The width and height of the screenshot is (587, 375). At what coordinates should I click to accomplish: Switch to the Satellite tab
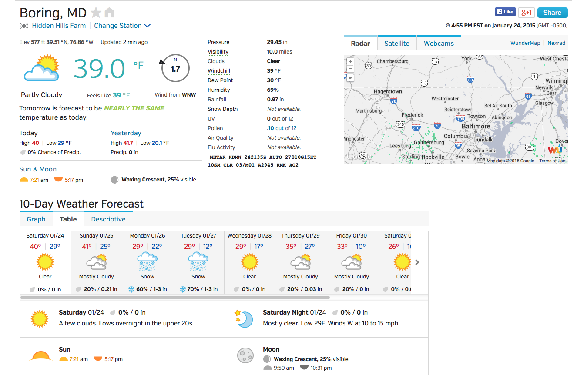(x=397, y=44)
